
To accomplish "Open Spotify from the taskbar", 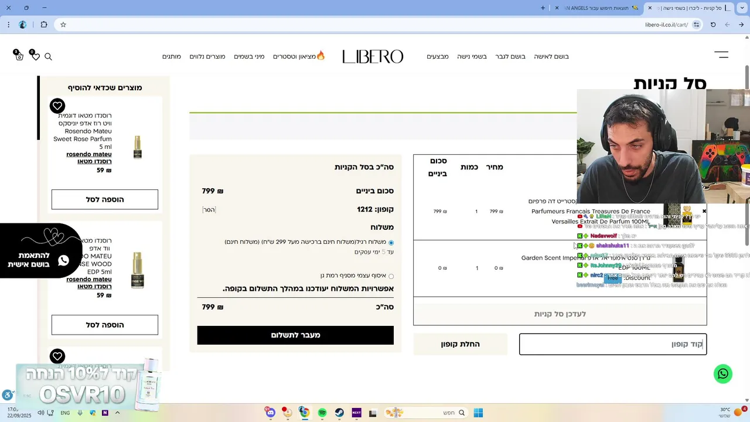I will tap(322, 413).
